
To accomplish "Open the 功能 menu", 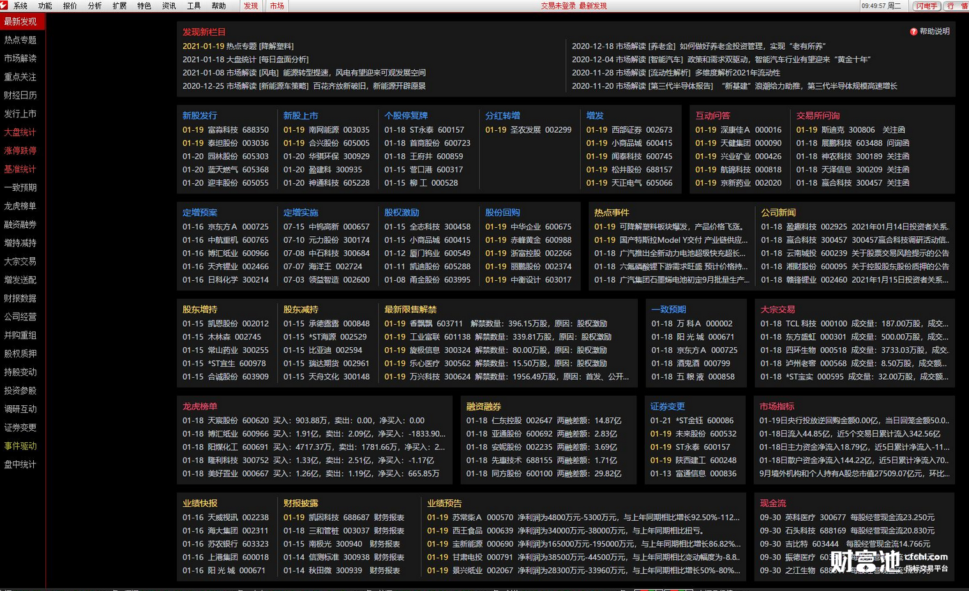I will pyautogui.click(x=45, y=6).
